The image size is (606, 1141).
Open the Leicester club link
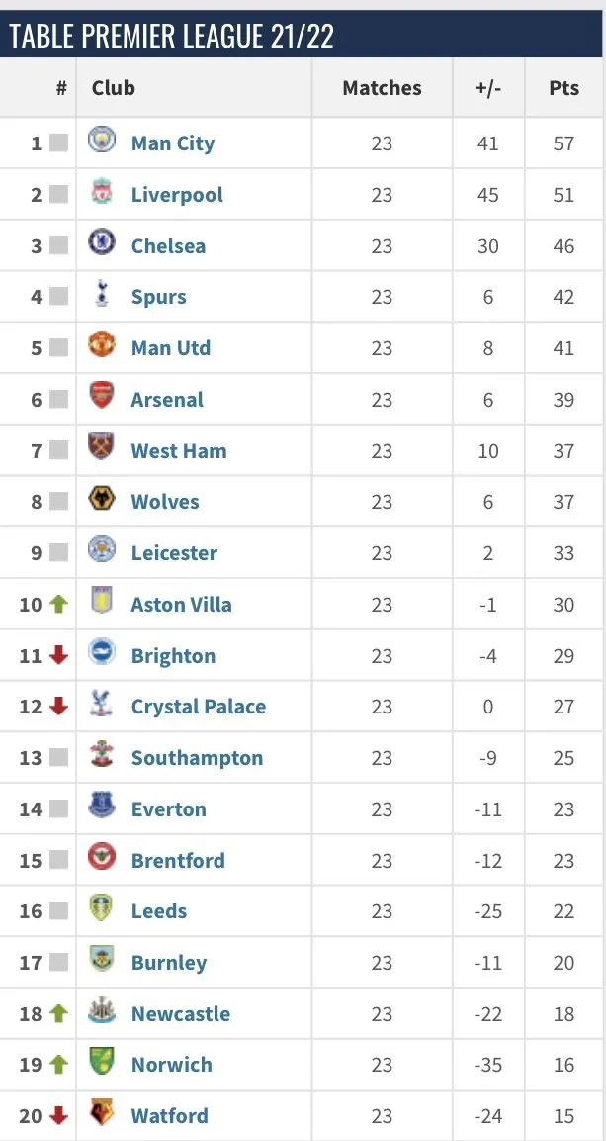tap(174, 553)
